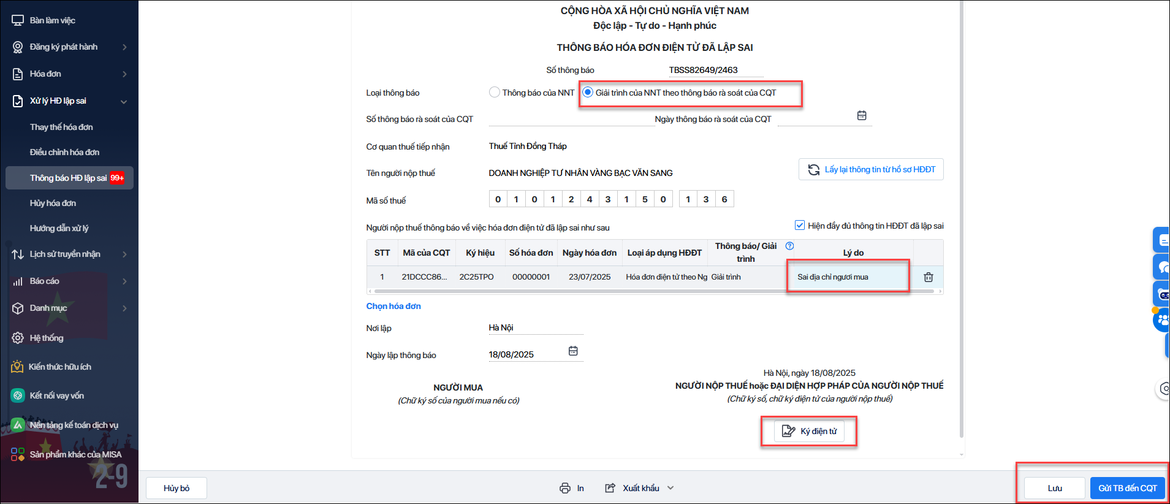Click the Sản phẩm khác của MISA icon
Viewport: 1170px width, 504px height.
18,454
